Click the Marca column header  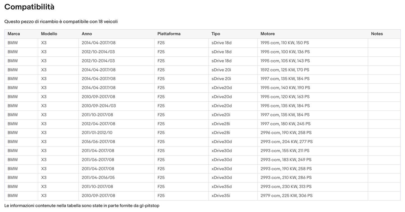tap(14, 34)
